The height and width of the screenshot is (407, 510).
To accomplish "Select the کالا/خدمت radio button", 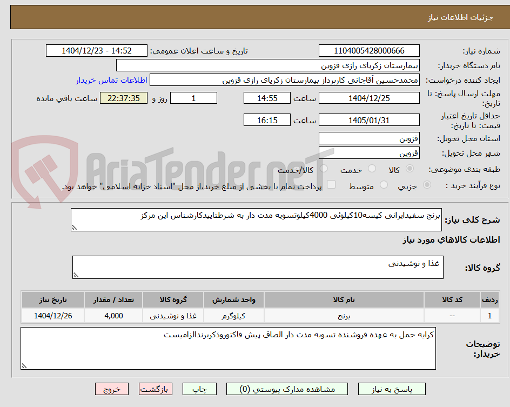I will pos(324,169).
